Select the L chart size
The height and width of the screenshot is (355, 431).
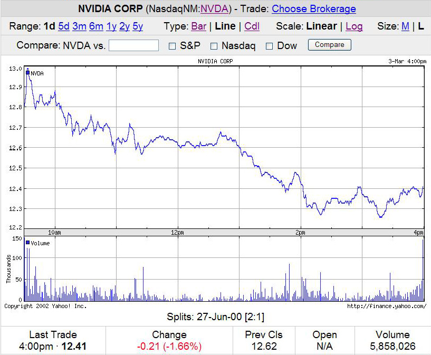(x=421, y=26)
